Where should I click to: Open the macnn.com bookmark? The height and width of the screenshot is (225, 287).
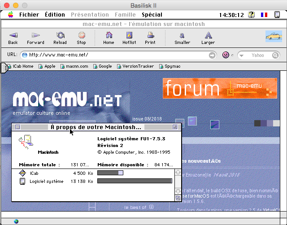coord(74,66)
